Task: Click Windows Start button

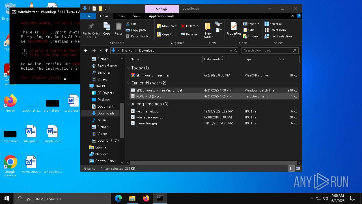Action: 7,198
